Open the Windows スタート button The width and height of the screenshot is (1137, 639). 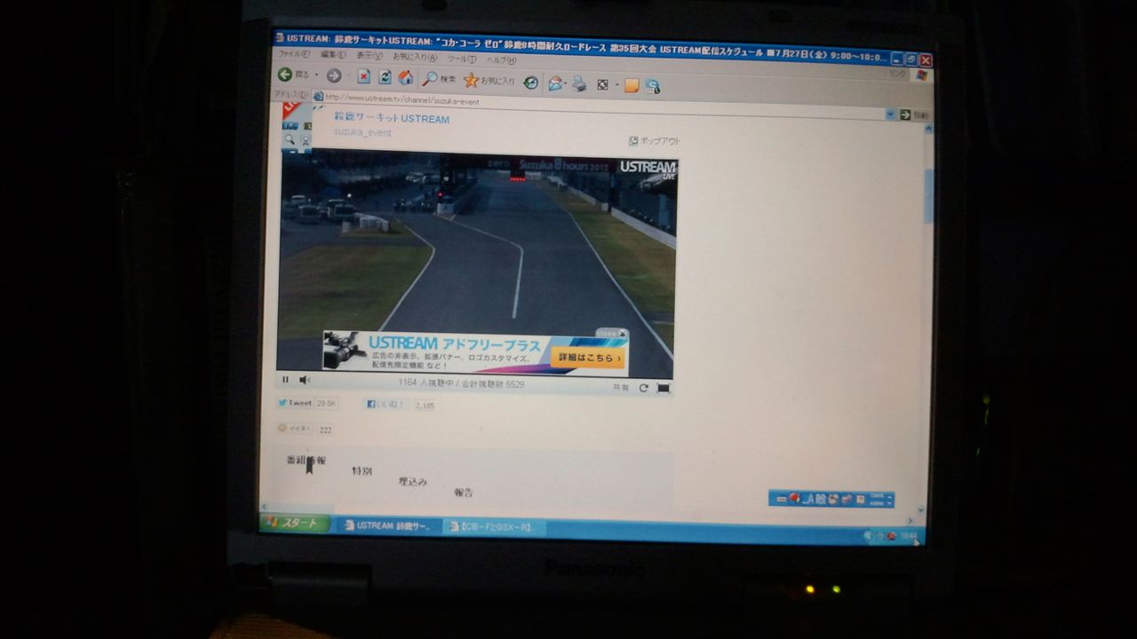(294, 524)
